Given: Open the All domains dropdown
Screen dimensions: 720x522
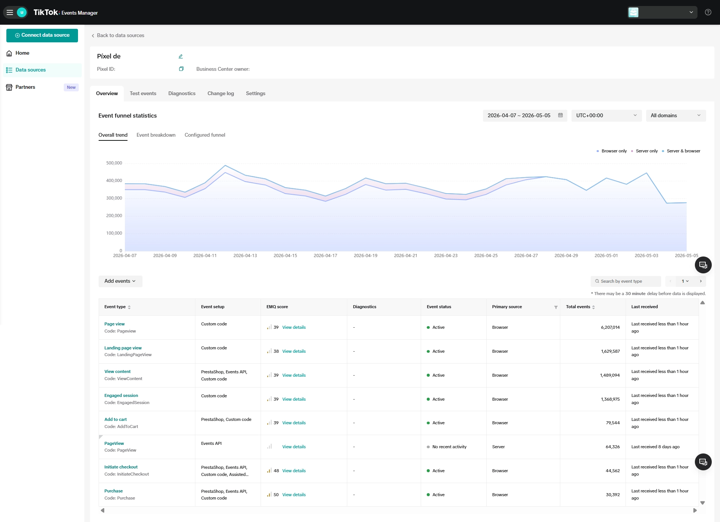Looking at the screenshot, I should (x=676, y=115).
